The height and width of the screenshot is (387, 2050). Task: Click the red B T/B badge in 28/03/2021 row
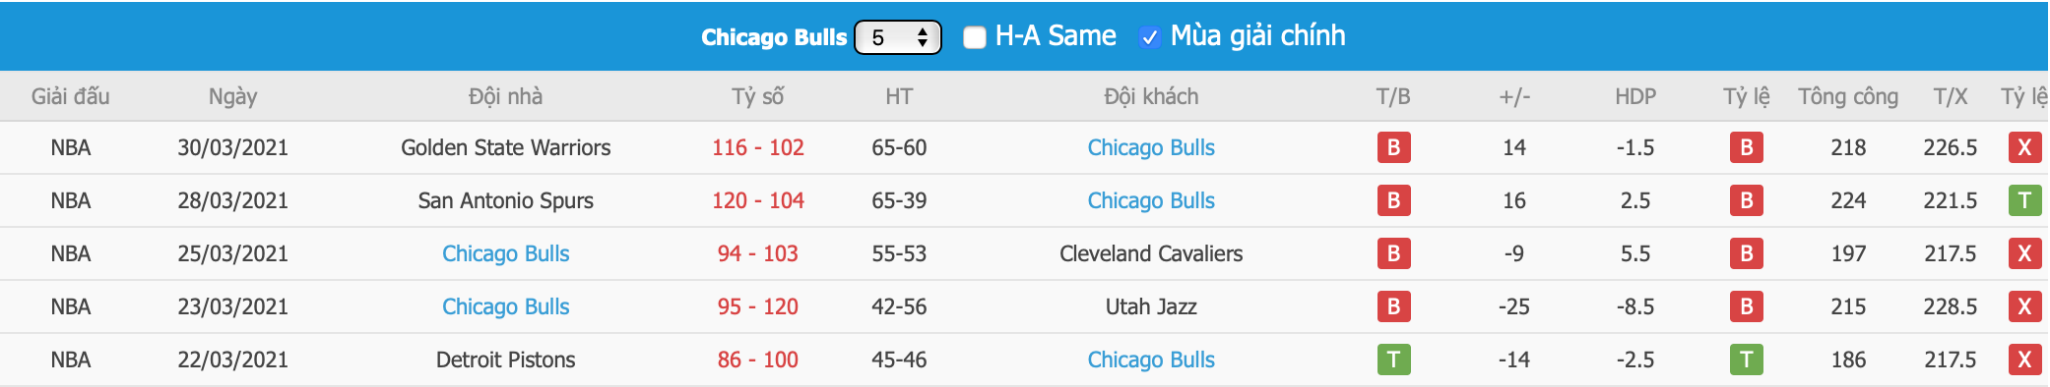coord(1393,200)
